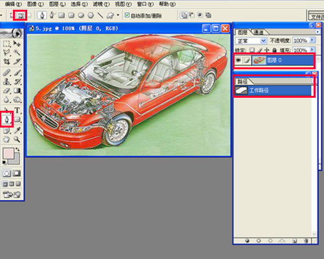
Task: Select the Type tool
Action: [x=17, y=110]
